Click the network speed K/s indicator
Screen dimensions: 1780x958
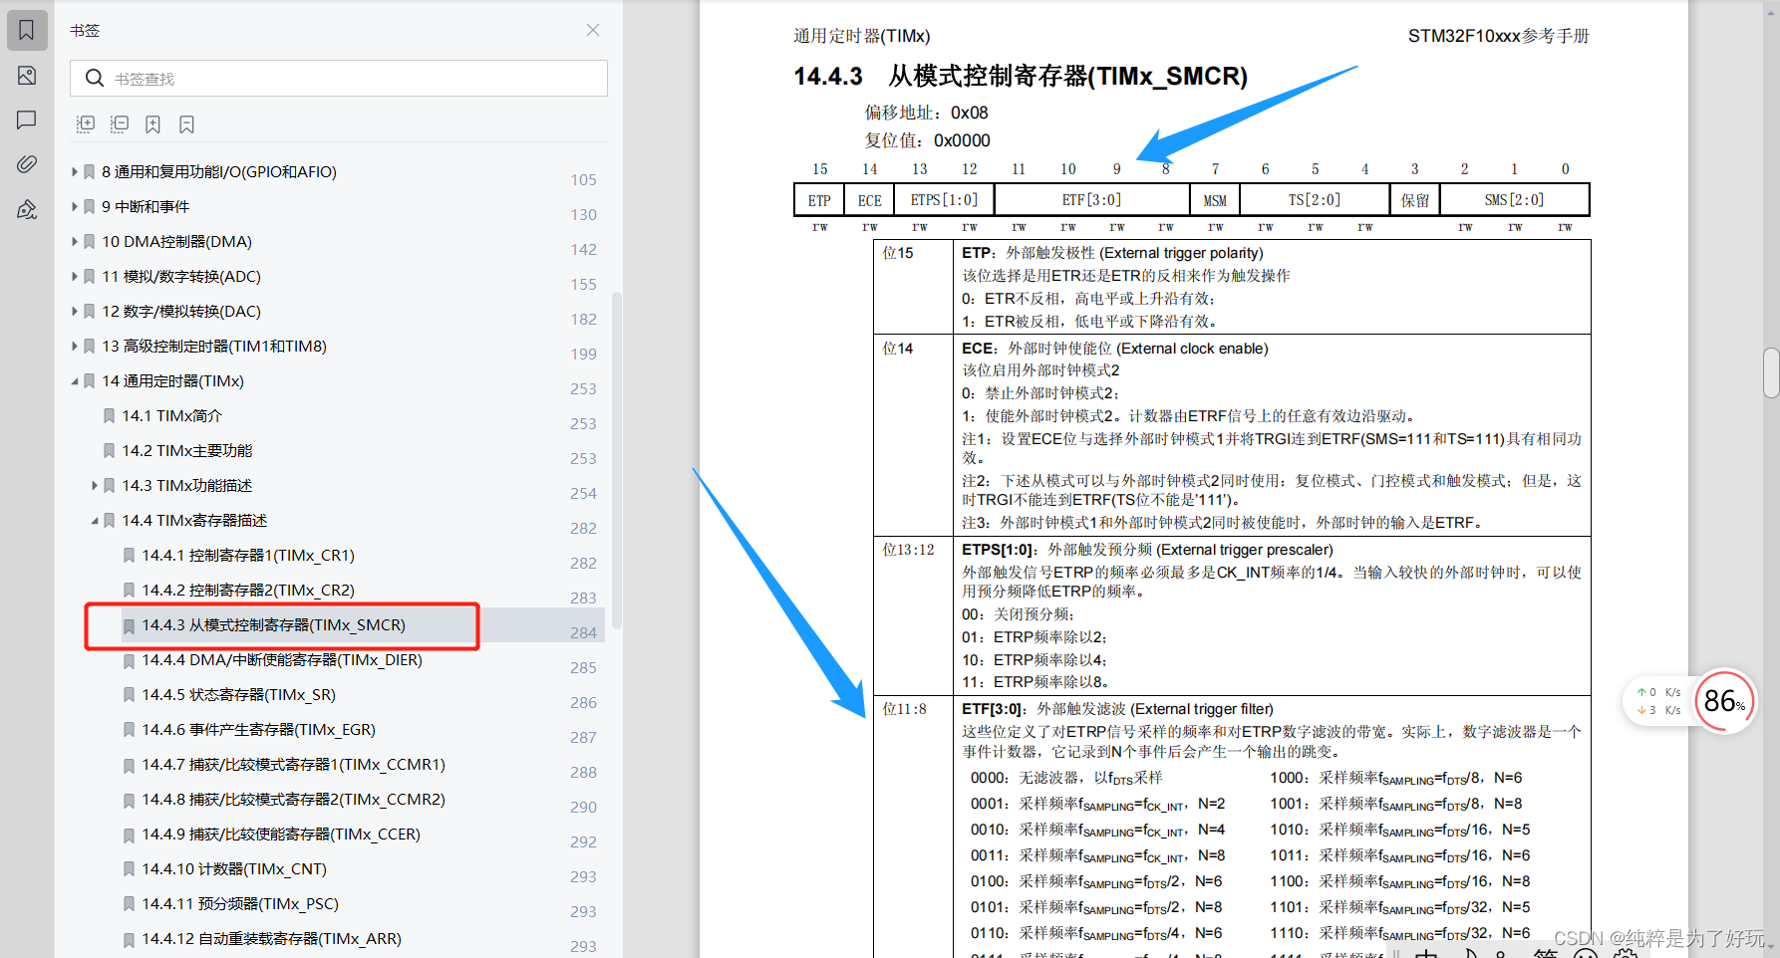[1658, 701]
